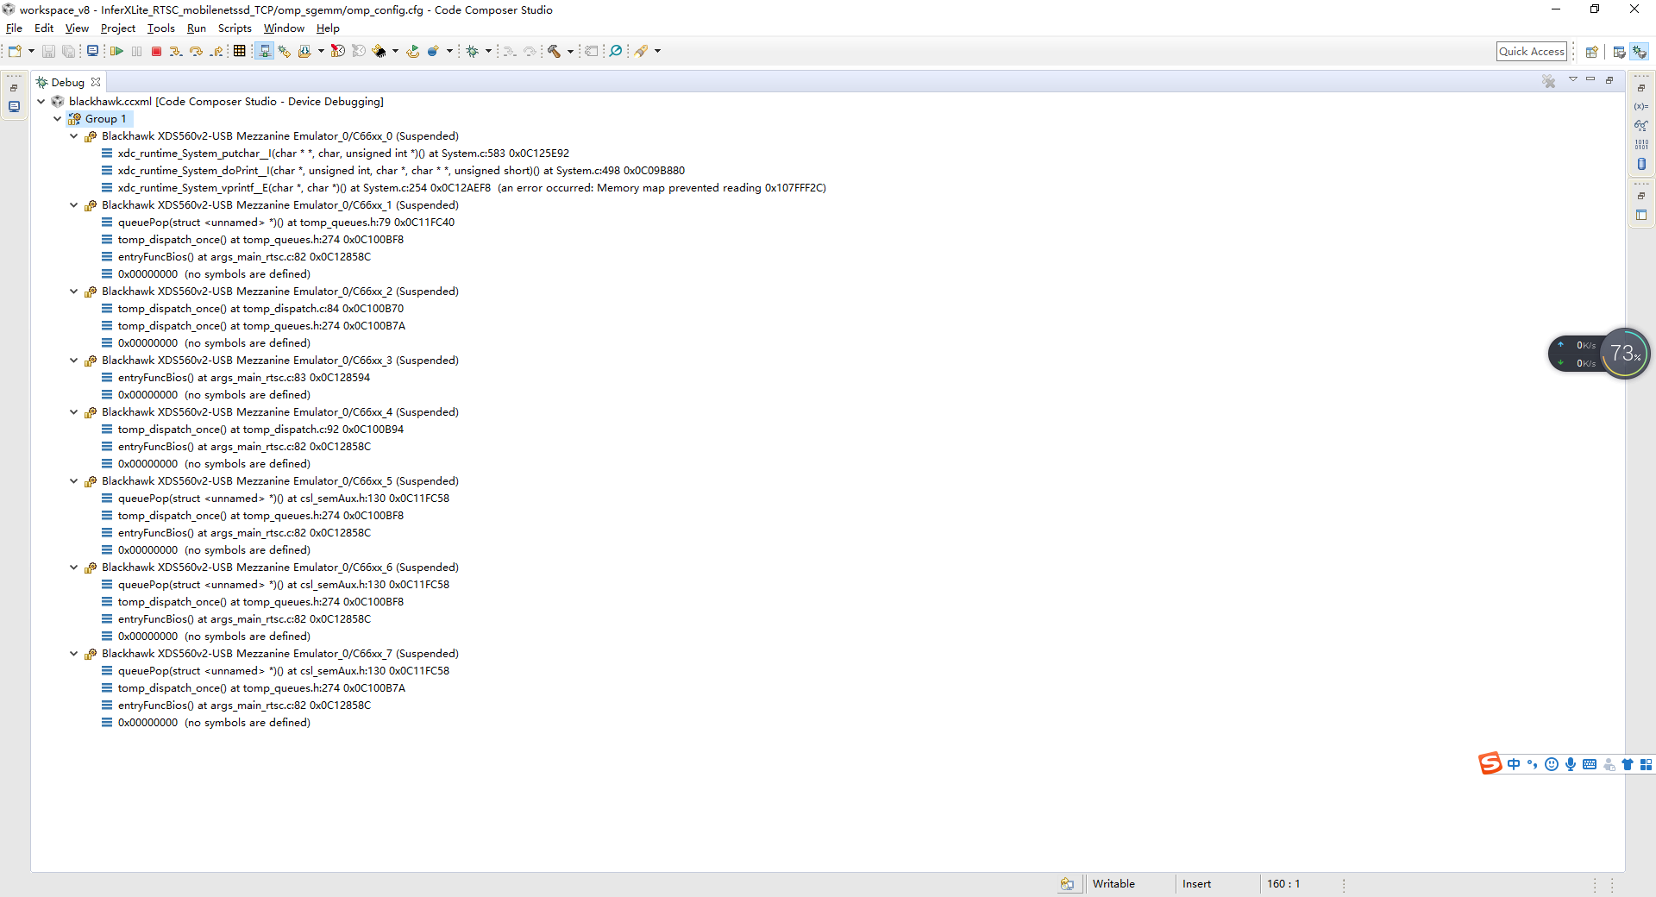Click the Sogou input method logo

1490,763
